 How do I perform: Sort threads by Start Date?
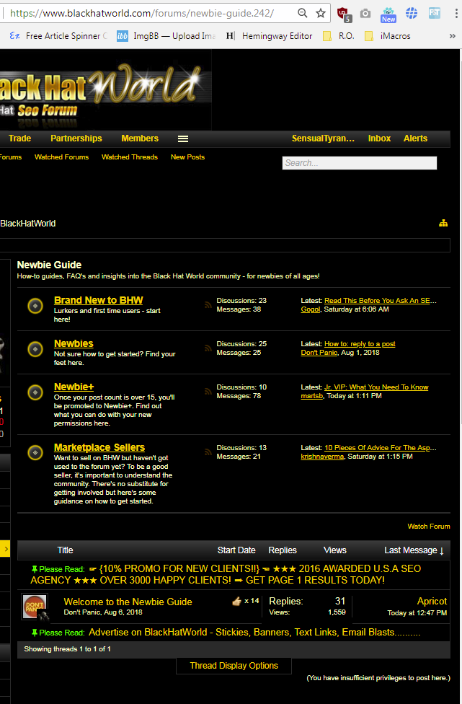point(236,550)
